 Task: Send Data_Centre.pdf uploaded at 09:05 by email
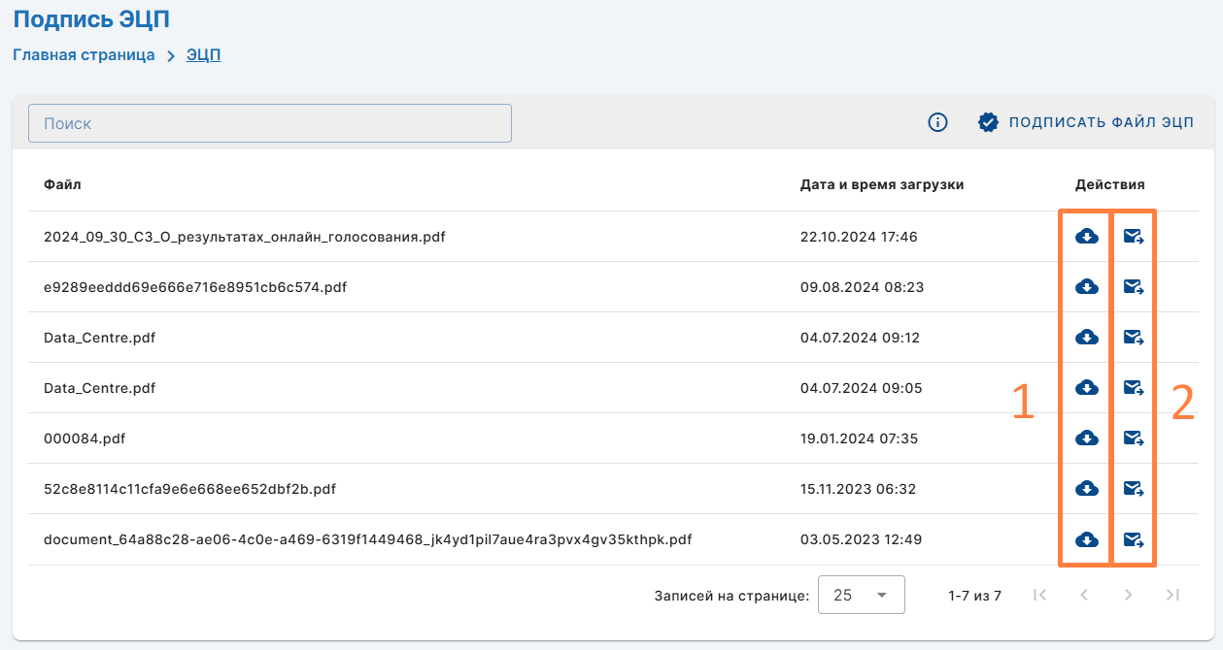coord(1133,388)
